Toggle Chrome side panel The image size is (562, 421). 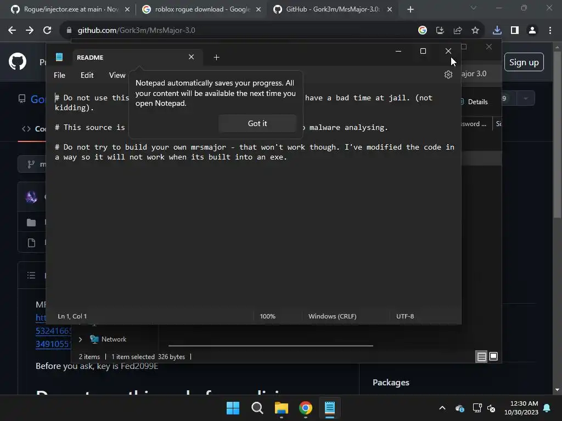click(x=515, y=31)
